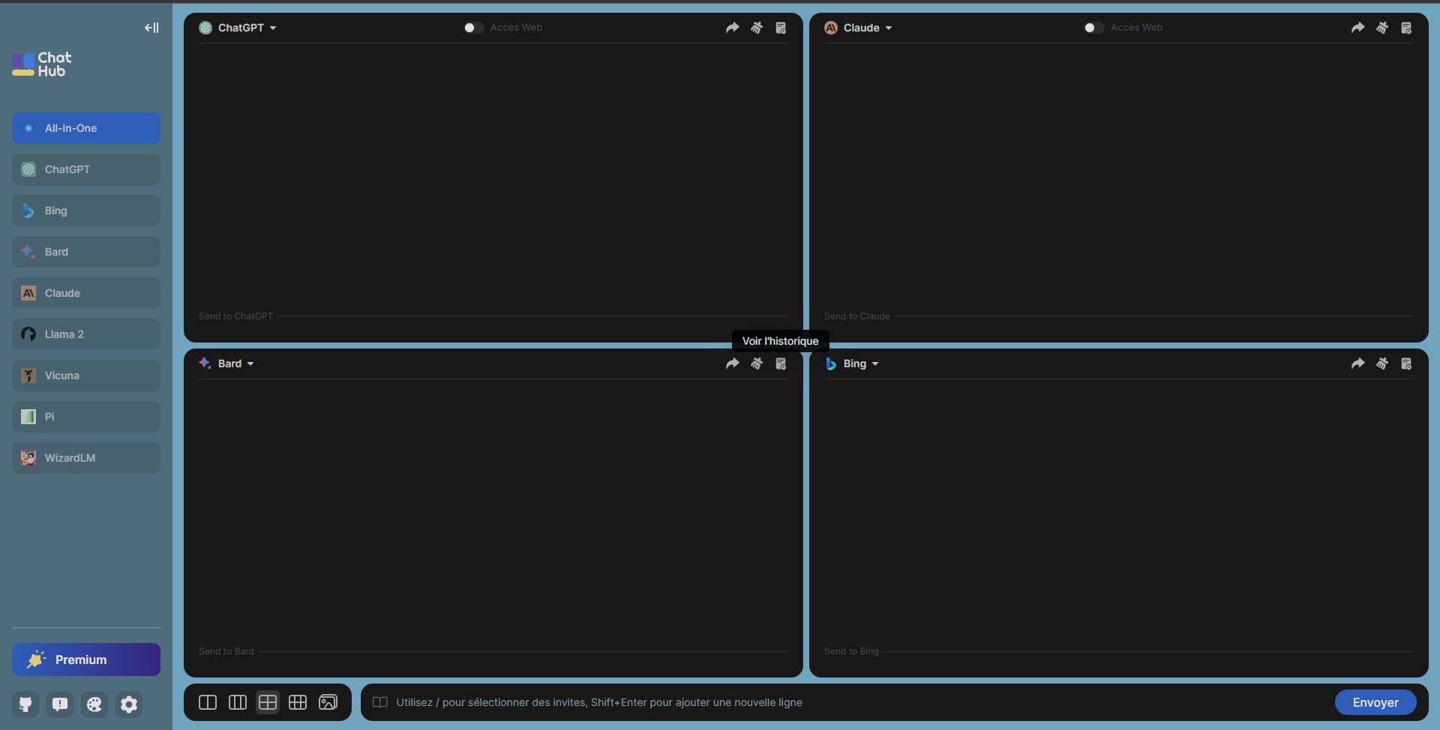Focus the Send to Bing input

click(x=1118, y=651)
